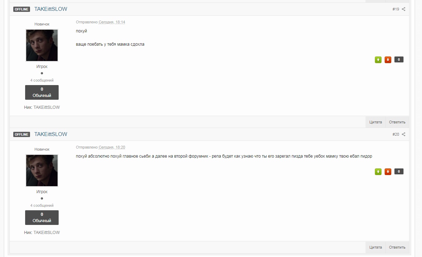Click reputation score counter on post #19

coord(399,60)
